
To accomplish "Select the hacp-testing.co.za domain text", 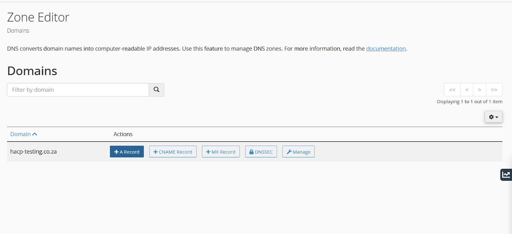I will pyautogui.click(x=33, y=152).
